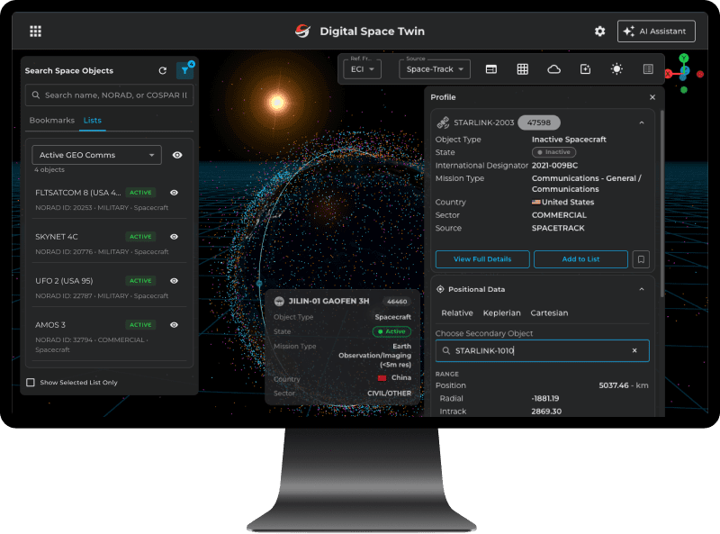Enable Show Selected List Only checkbox
The height and width of the screenshot is (534, 720).
[x=31, y=383]
